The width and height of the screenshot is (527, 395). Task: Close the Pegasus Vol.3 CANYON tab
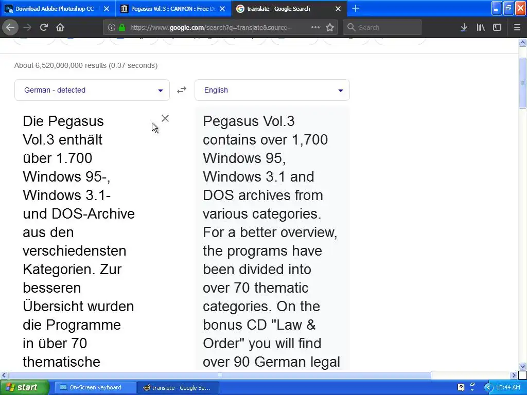(x=222, y=9)
